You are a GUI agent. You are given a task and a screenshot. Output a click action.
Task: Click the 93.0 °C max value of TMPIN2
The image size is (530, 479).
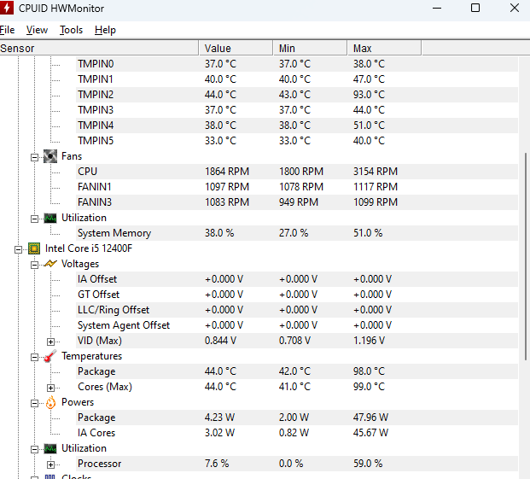(x=369, y=95)
